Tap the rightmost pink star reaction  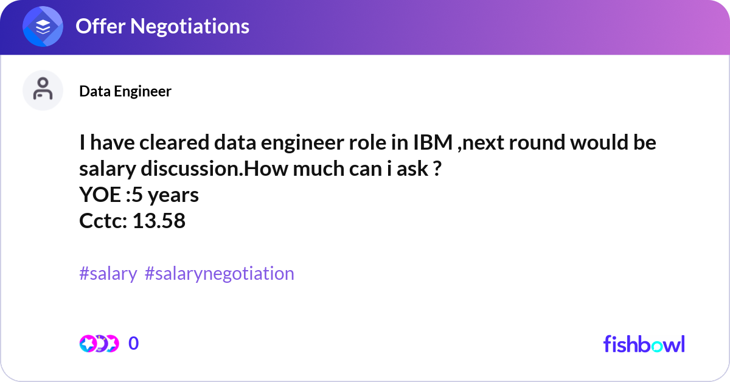113,343
